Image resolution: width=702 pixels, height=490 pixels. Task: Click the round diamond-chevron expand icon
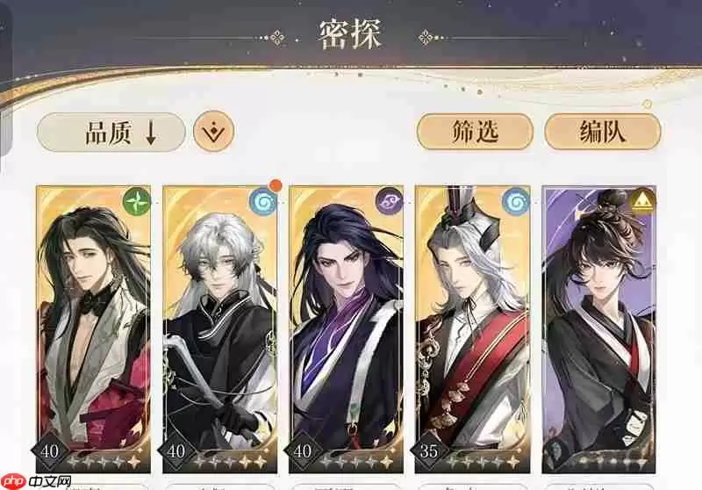[213, 131]
